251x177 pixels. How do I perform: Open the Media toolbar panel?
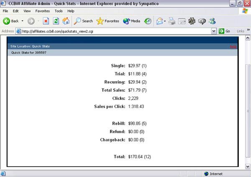[x=132, y=21]
